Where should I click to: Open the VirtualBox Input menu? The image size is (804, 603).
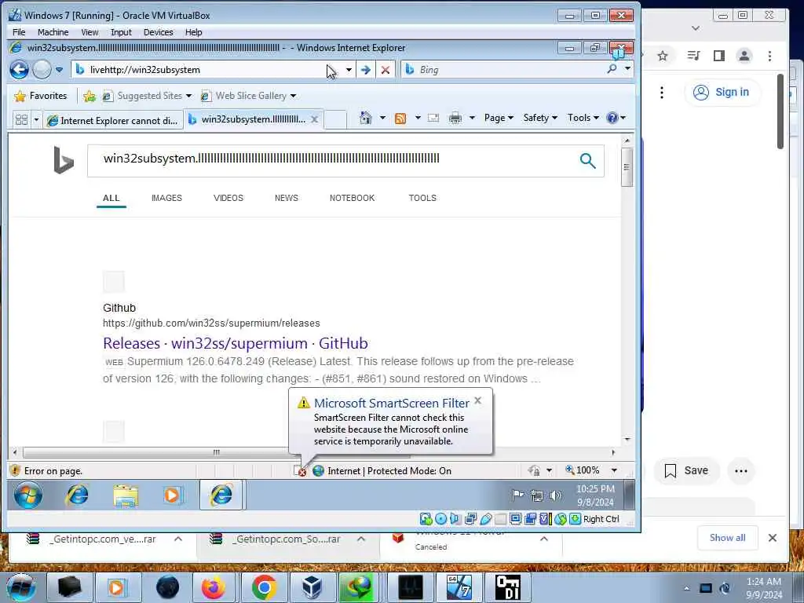point(121,32)
